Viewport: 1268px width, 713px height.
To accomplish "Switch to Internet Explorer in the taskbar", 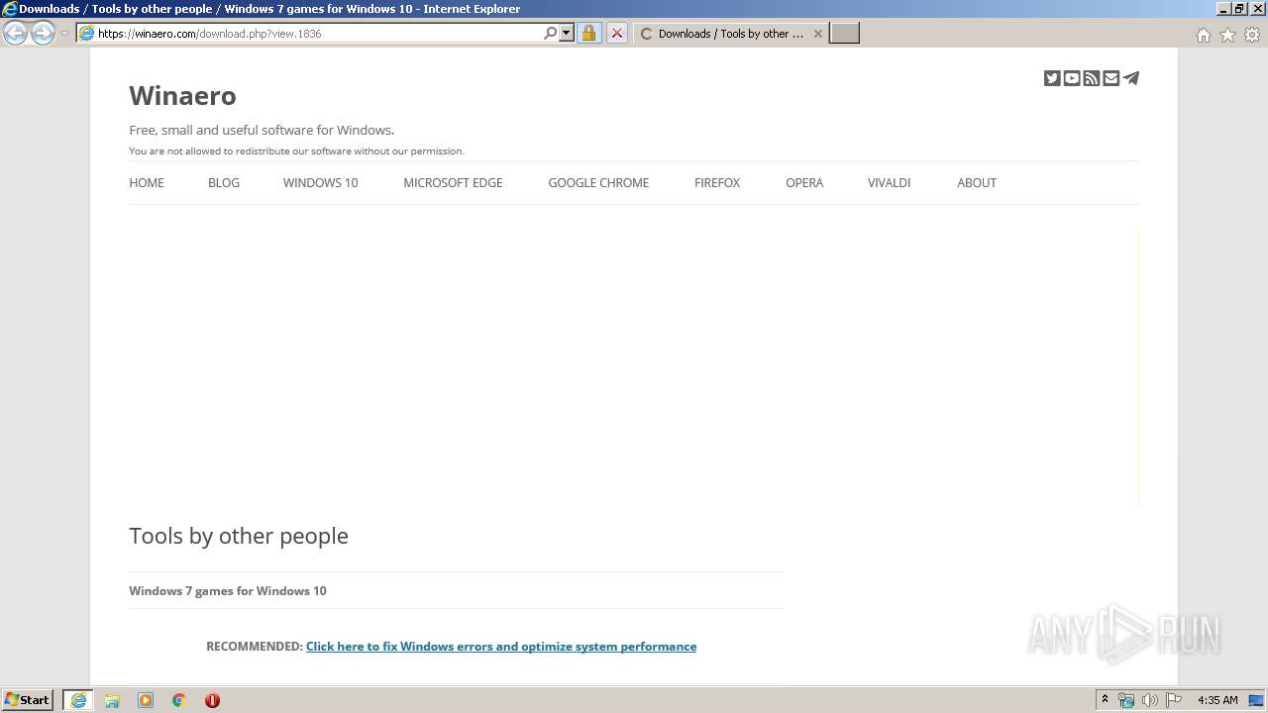I will click(78, 700).
